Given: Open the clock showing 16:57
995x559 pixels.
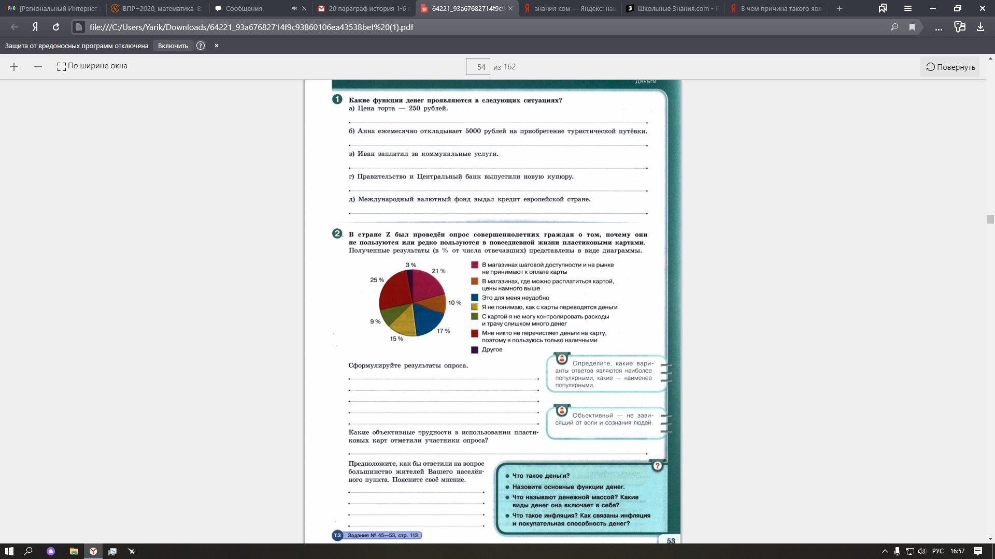Looking at the screenshot, I should (x=958, y=551).
